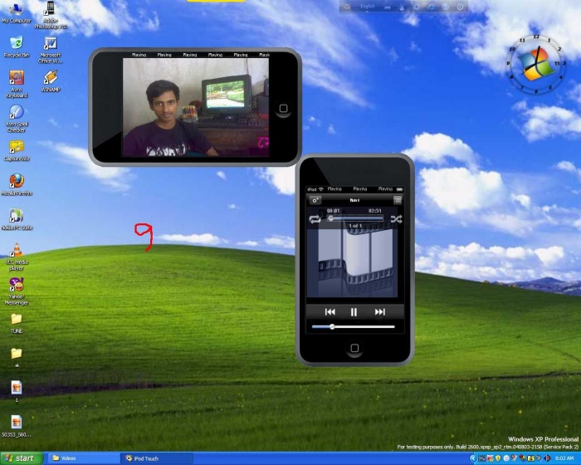This screenshot has height=465, width=581.
Task: Click the settings gear button left of the track title
Action: pos(315,200)
